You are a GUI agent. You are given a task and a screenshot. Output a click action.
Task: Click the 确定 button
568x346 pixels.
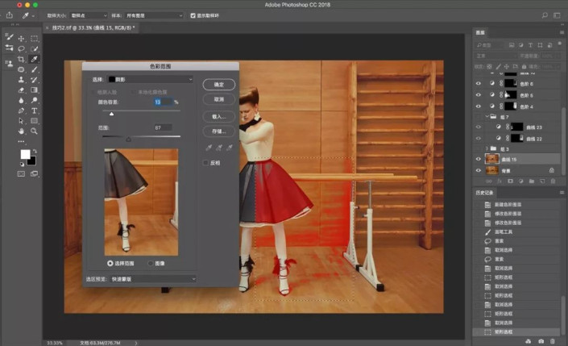tap(218, 84)
